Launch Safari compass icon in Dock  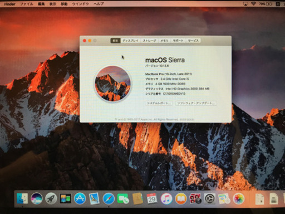[x=109, y=198]
